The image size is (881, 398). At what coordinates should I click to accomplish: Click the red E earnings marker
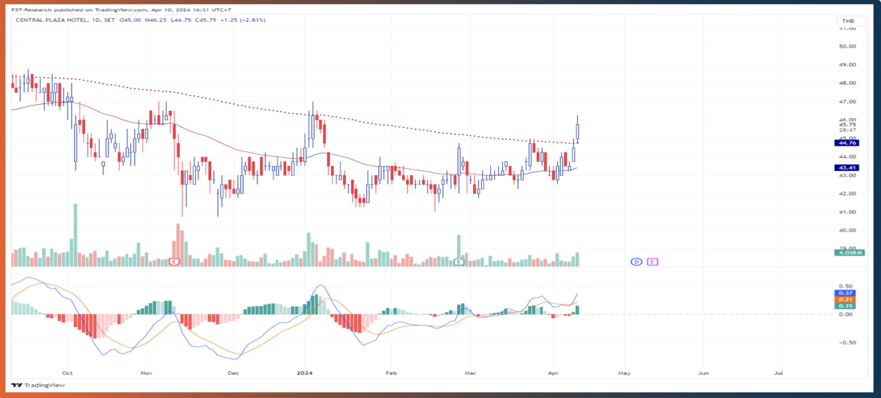point(174,262)
